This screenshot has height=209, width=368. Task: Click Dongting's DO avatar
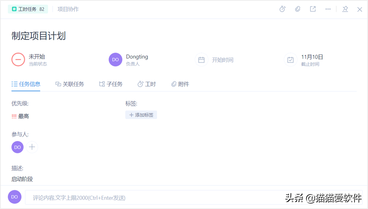point(115,59)
